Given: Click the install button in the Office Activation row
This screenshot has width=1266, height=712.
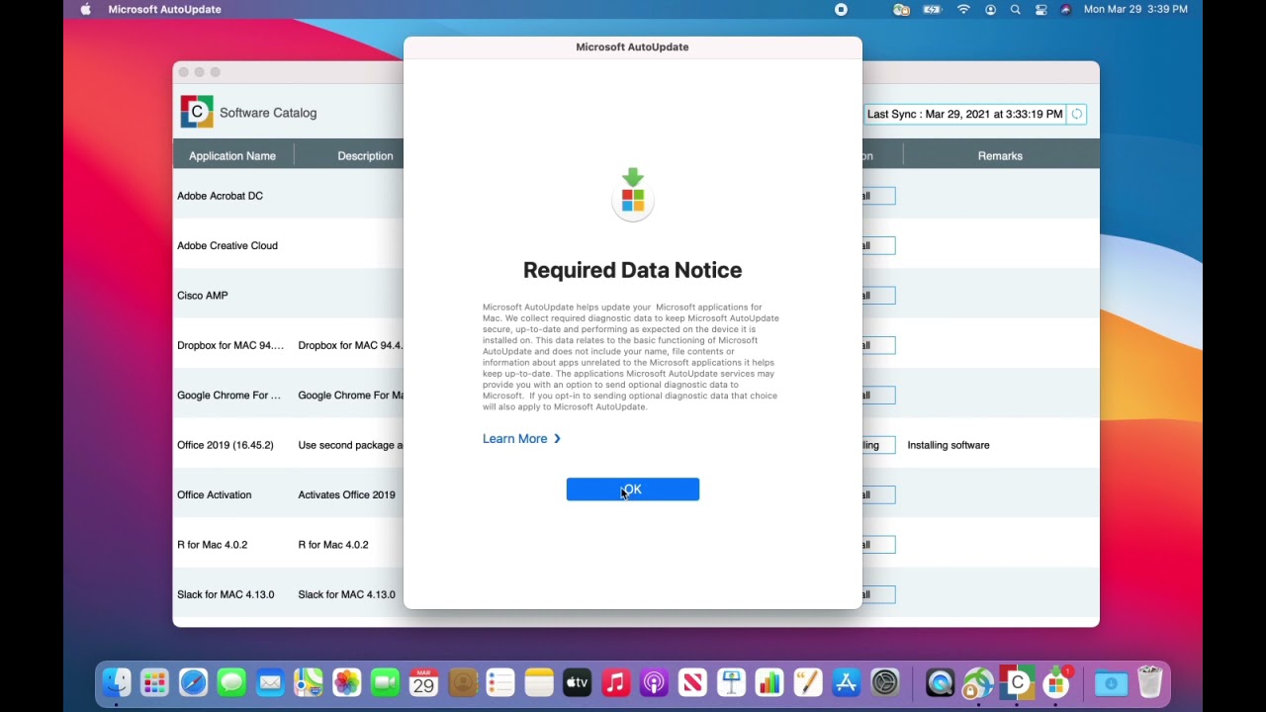Looking at the screenshot, I should (x=878, y=494).
